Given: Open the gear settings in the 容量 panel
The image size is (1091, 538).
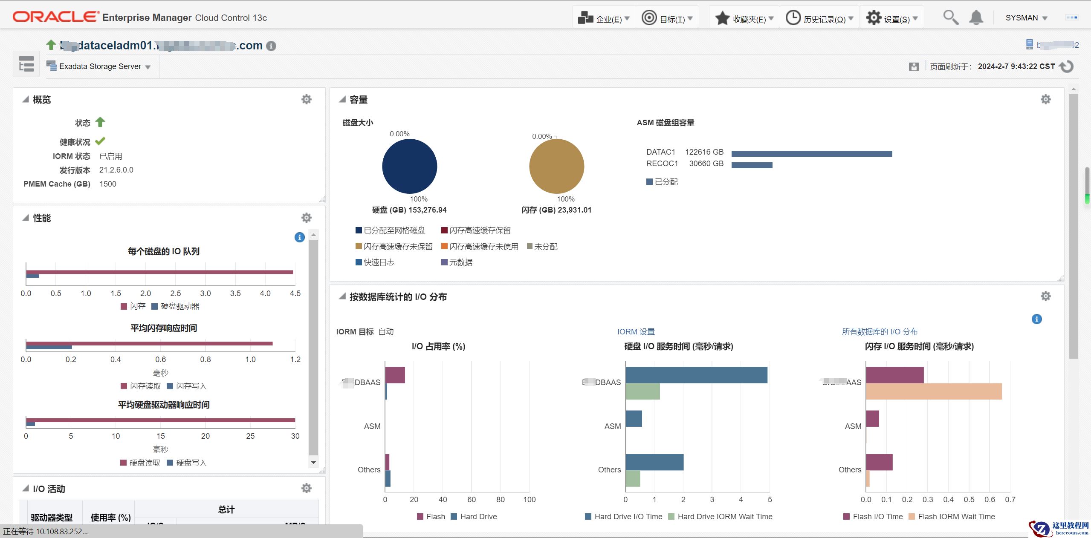Looking at the screenshot, I should [1045, 99].
